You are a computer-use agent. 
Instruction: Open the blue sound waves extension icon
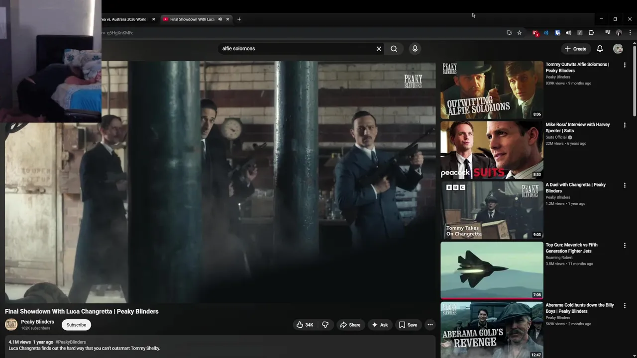click(546, 33)
